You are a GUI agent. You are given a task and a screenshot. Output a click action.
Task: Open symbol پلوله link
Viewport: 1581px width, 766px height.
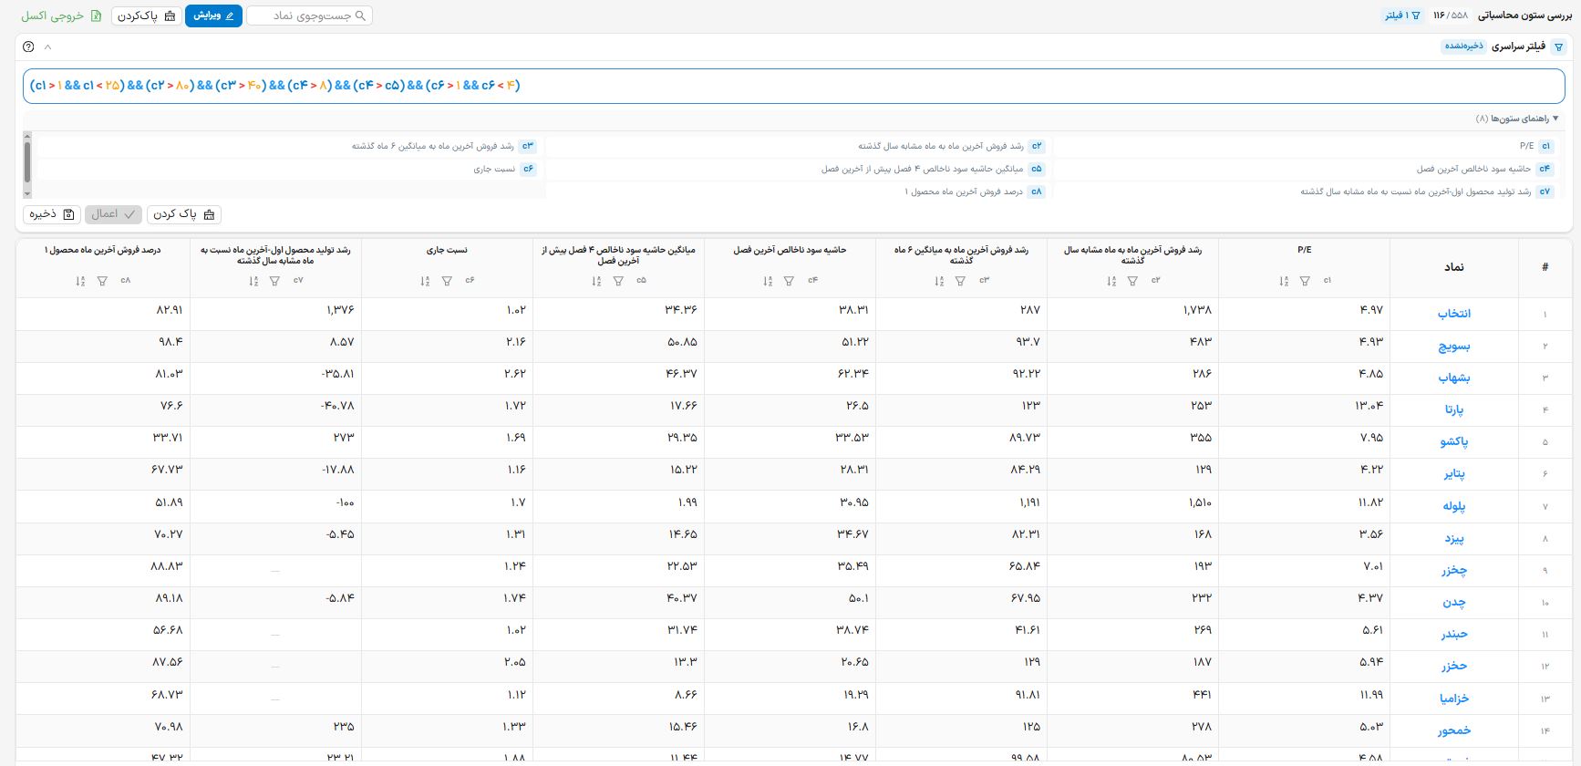tap(1454, 506)
